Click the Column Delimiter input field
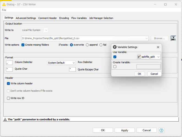This screenshot has width=182, height=137. point(9,63)
